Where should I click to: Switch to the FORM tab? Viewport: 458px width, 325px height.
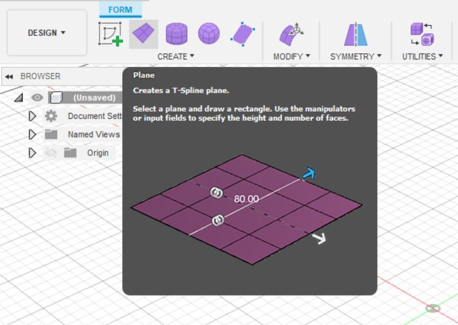pyautogui.click(x=120, y=10)
